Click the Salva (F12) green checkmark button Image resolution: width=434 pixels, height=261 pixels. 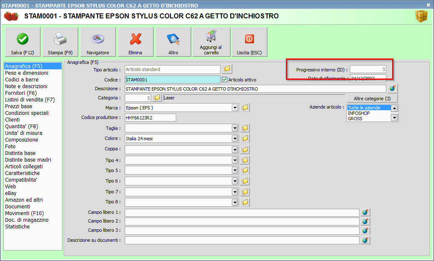pos(23,42)
